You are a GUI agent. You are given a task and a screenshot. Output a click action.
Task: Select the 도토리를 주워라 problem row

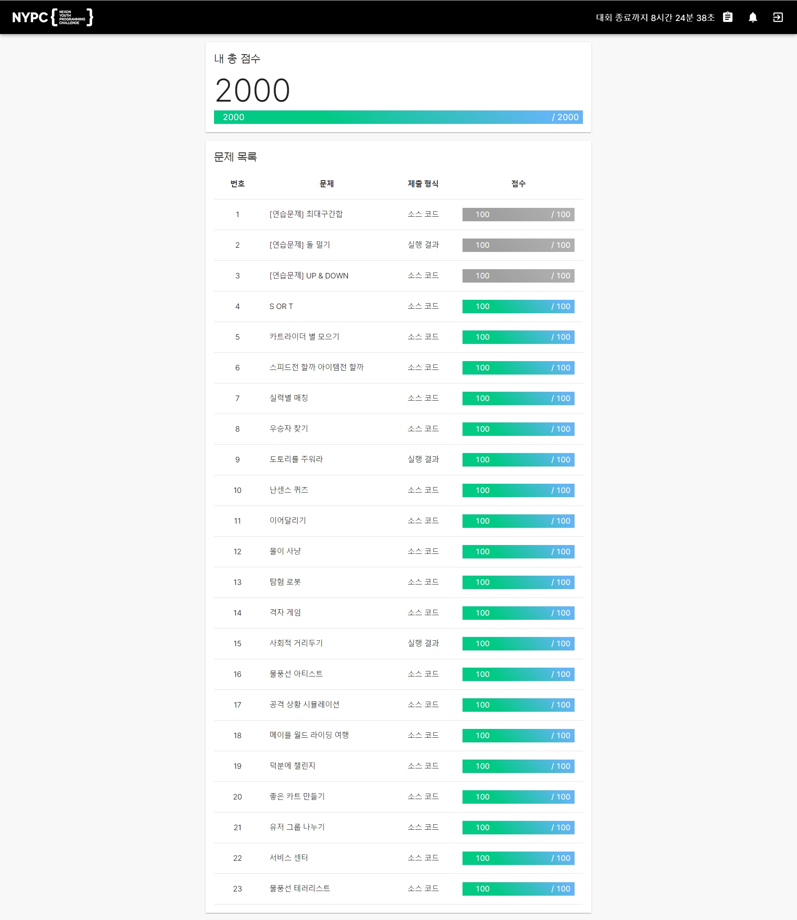(398, 459)
